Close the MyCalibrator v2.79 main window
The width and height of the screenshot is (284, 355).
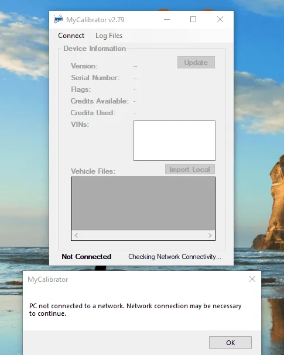[220, 19]
